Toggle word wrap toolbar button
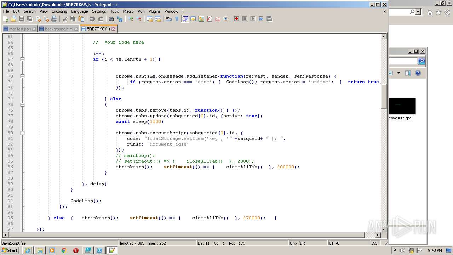453x255 pixels. pyautogui.click(x=169, y=19)
